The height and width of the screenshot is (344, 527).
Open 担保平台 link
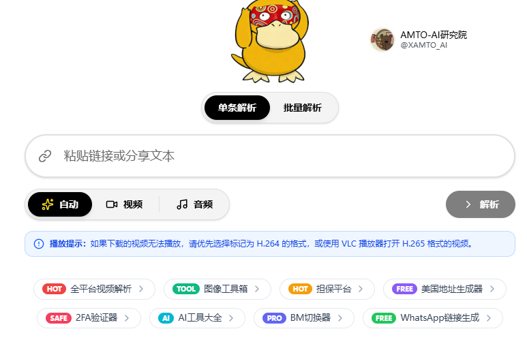pos(327,289)
